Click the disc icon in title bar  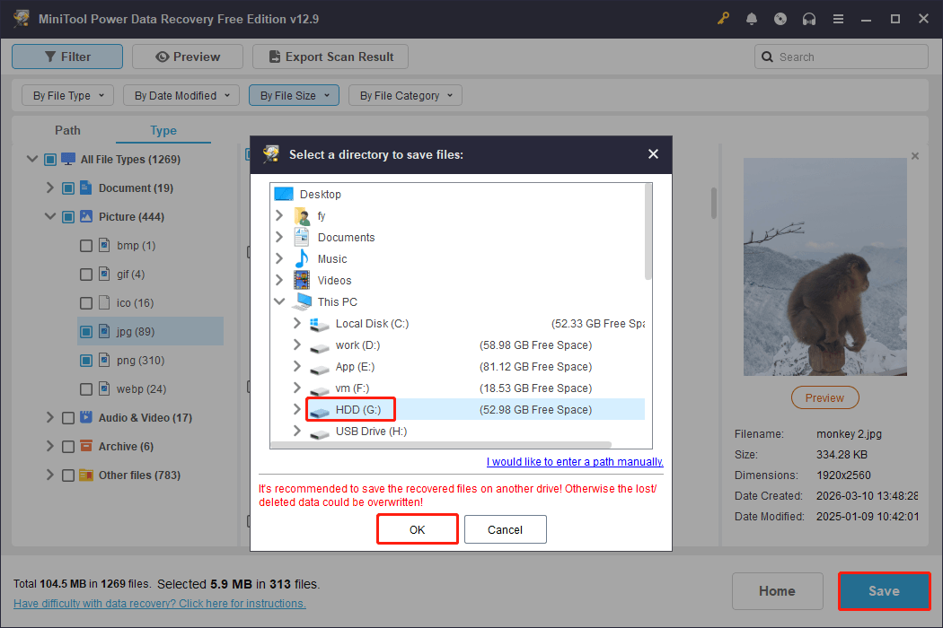pyautogui.click(x=780, y=19)
